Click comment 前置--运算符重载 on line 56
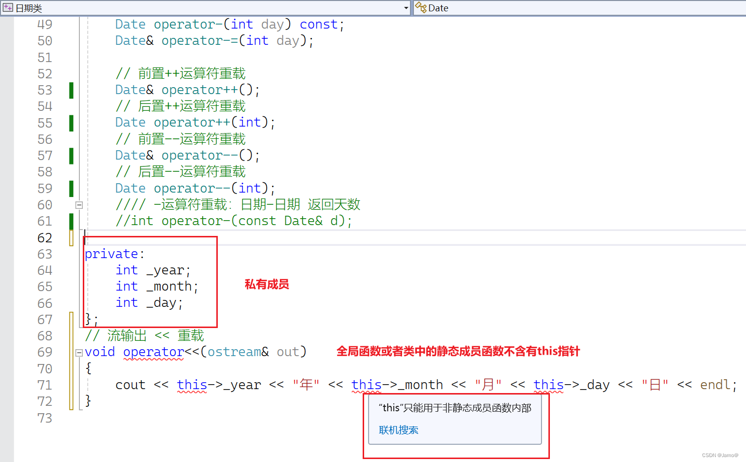This screenshot has width=746, height=462. pyautogui.click(x=180, y=139)
